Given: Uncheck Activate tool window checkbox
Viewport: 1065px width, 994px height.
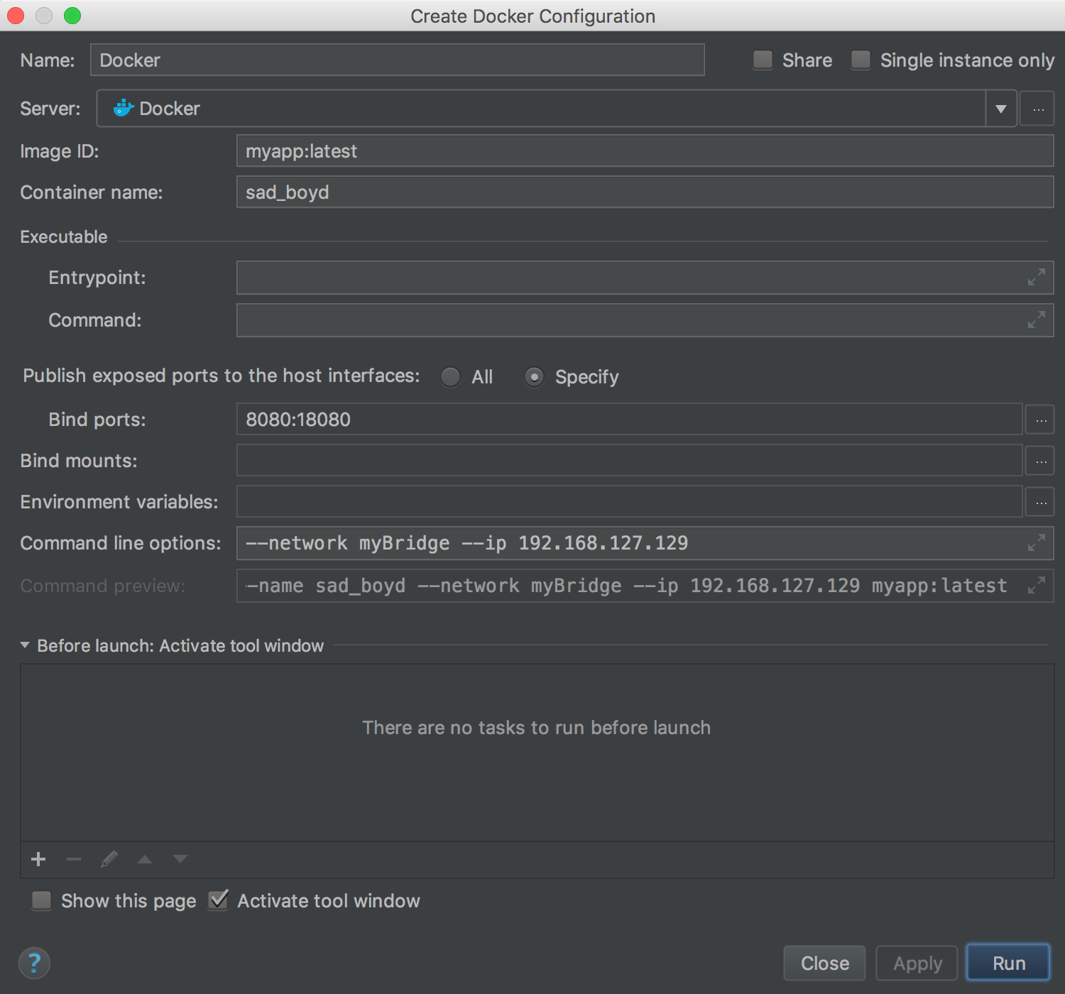Looking at the screenshot, I should (218, 900).
